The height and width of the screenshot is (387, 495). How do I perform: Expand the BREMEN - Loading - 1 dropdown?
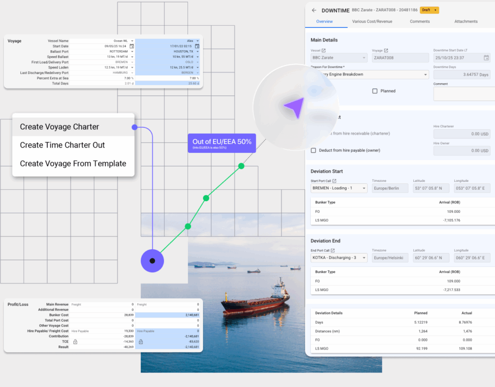pyautogui.click(x=363, y=188)
